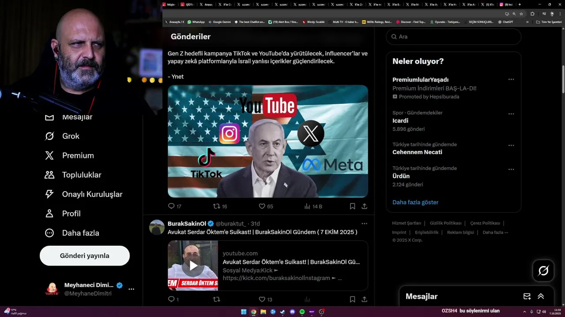565x317 pixels.
Task: Open @buraktut_ profile handle
Action: tap(230, 224)
